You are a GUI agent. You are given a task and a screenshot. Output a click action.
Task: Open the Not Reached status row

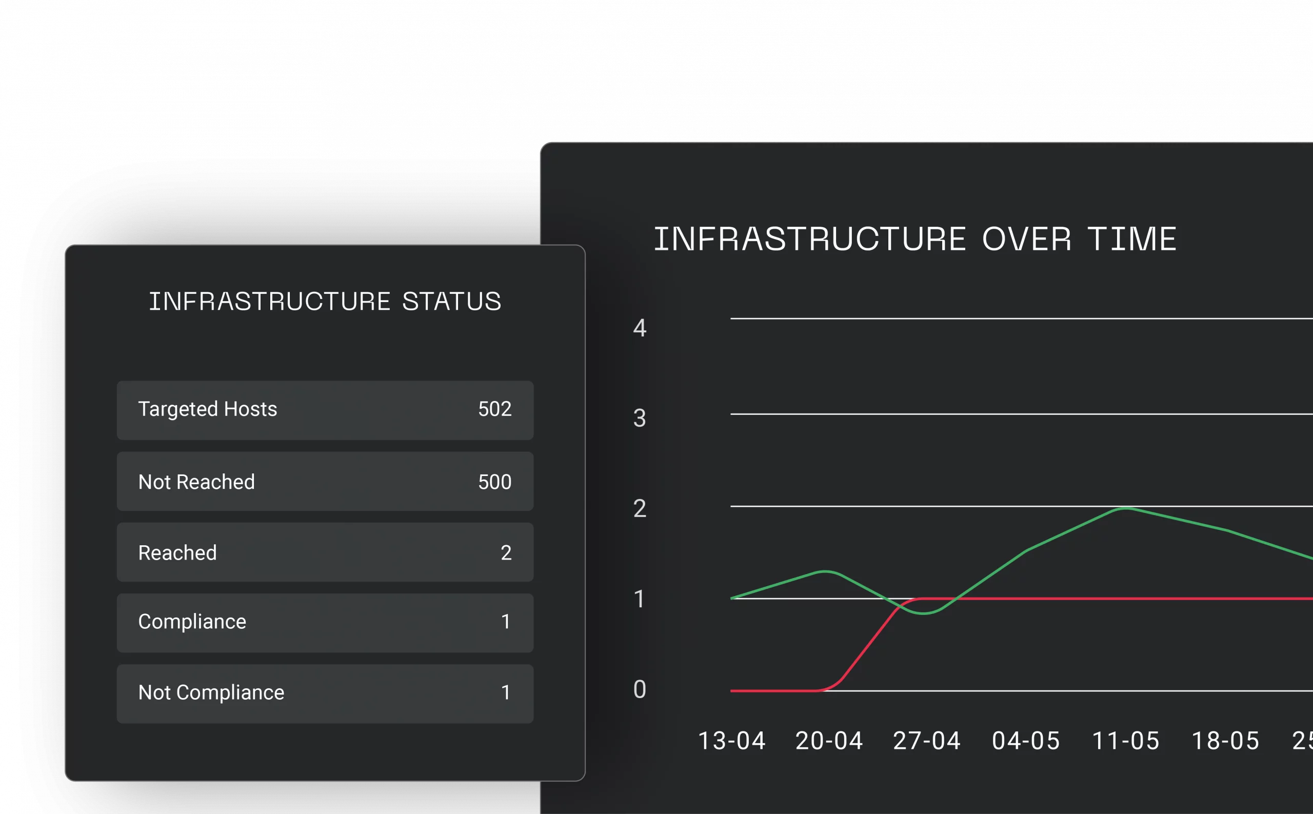coord(325,481)
